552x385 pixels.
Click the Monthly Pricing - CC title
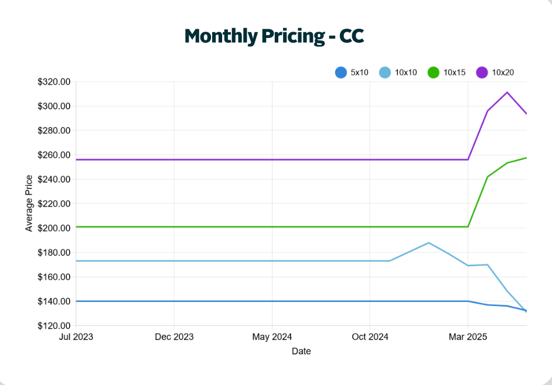275,36
